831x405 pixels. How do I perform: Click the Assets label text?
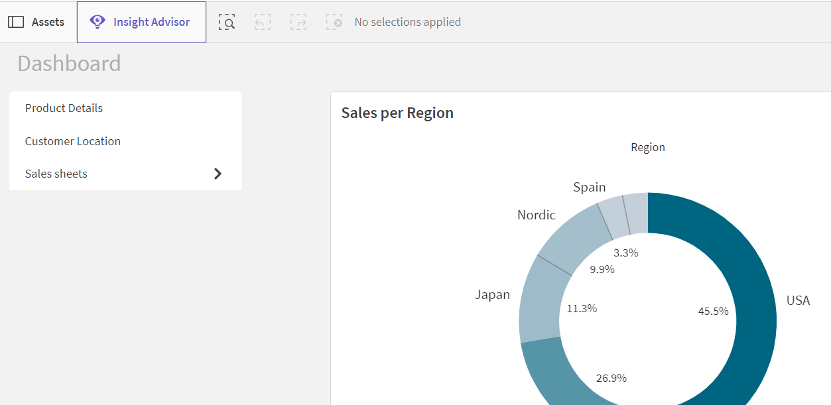coord(48,22)
